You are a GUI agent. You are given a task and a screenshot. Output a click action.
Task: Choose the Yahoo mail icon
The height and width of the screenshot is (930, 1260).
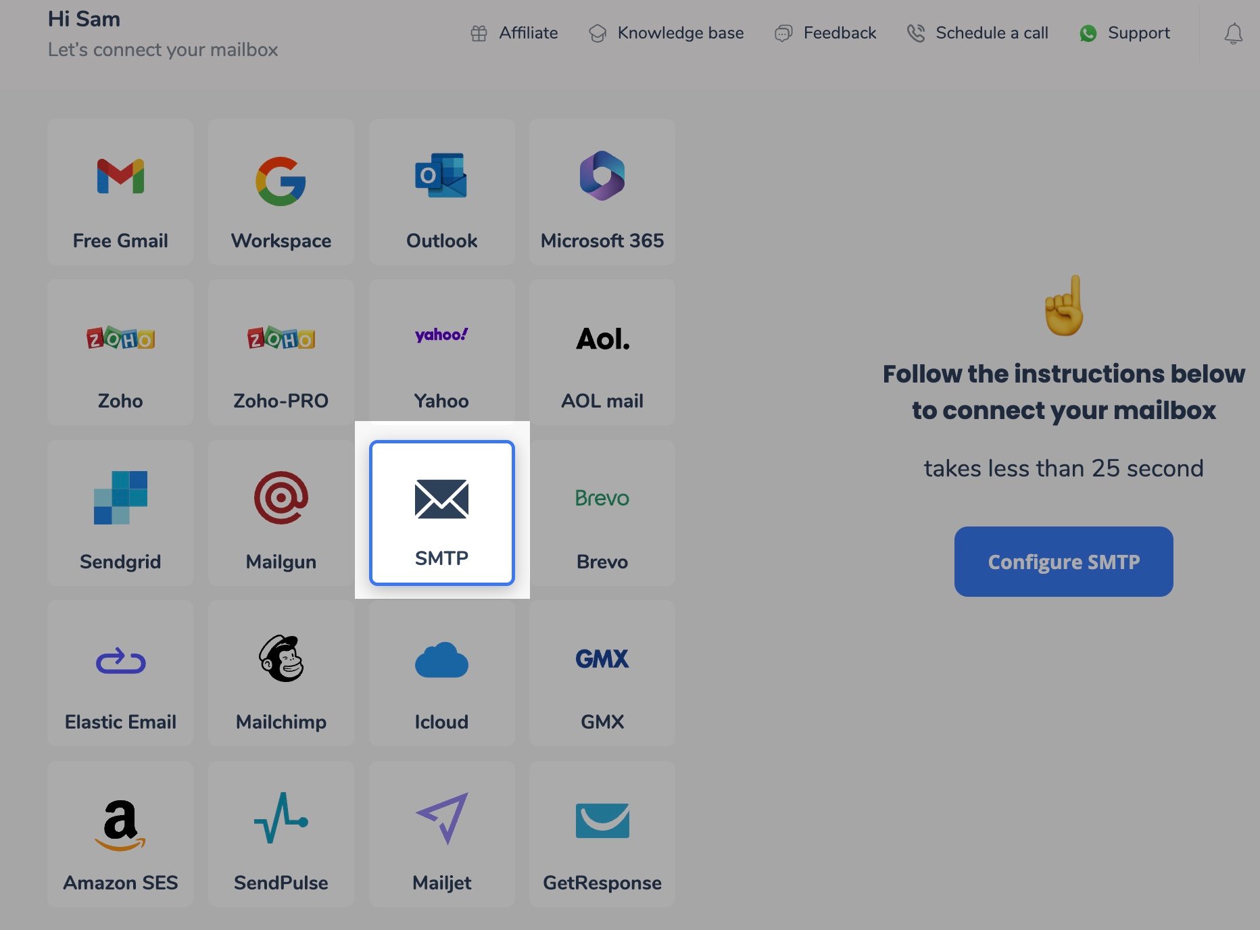pos(441,335)
